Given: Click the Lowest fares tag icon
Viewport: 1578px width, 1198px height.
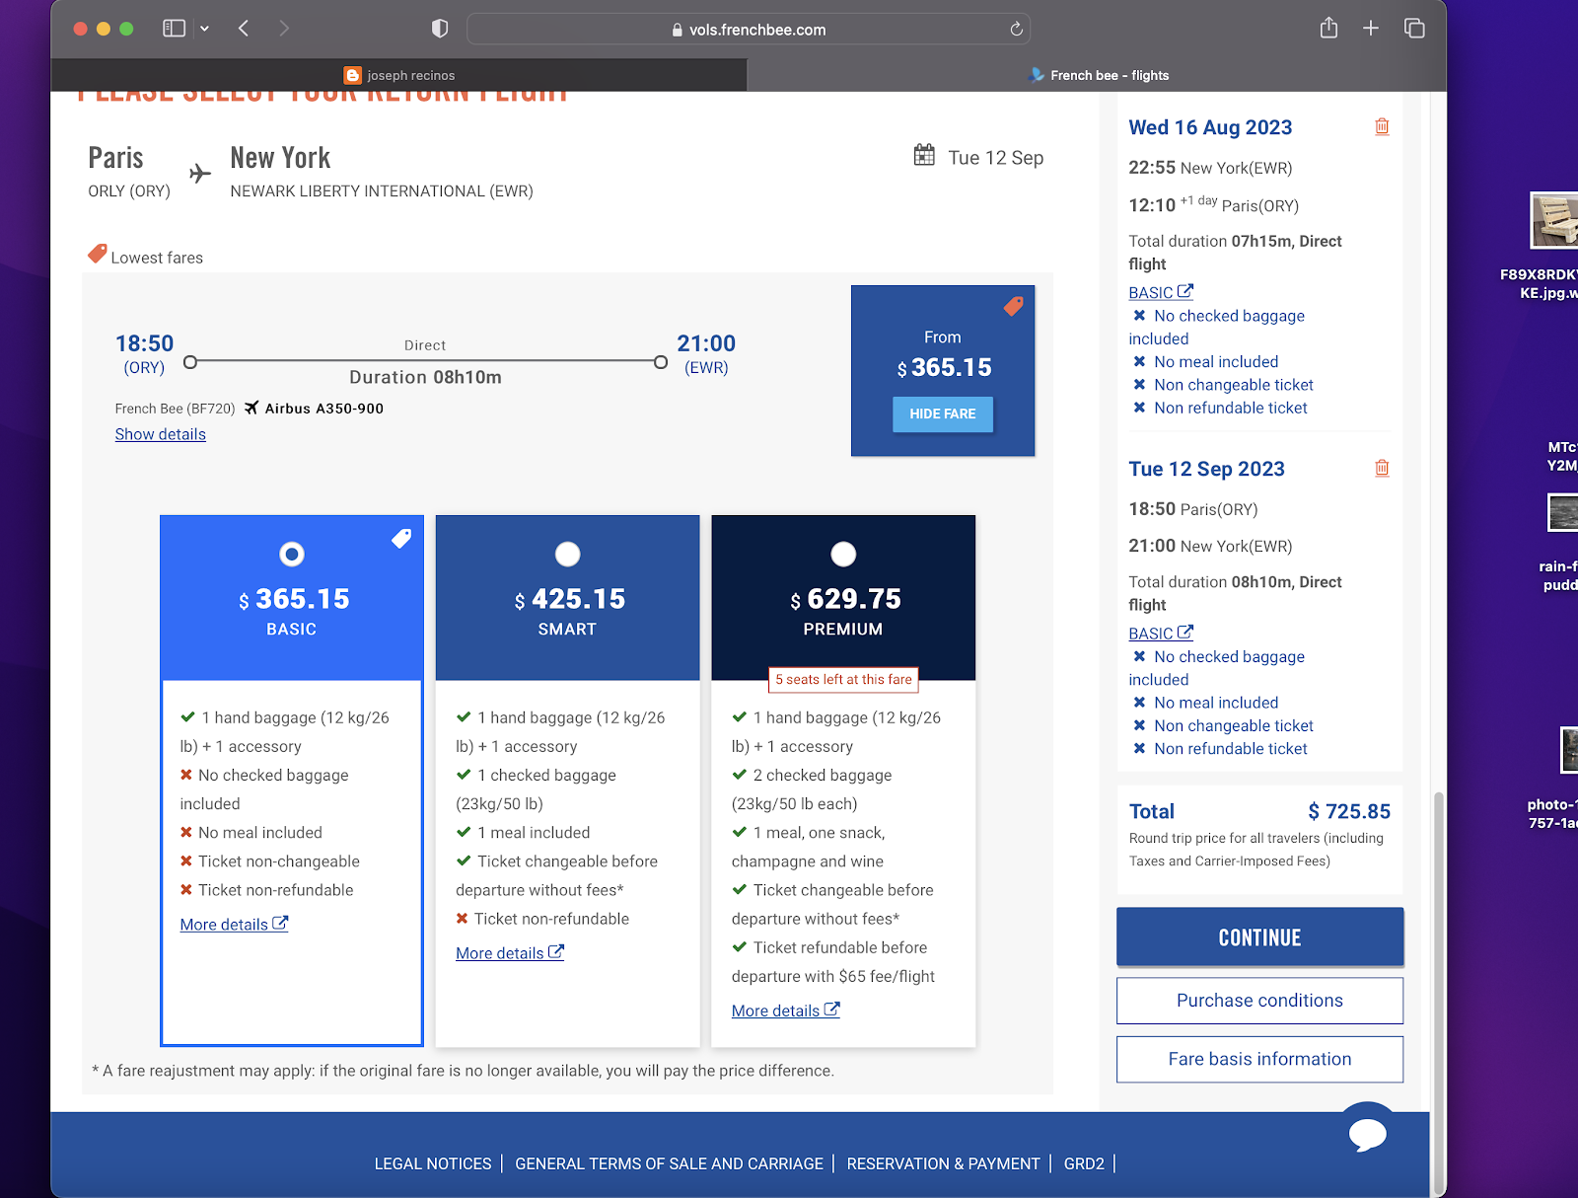Looking at the screenshot, I should click(97, 254).
